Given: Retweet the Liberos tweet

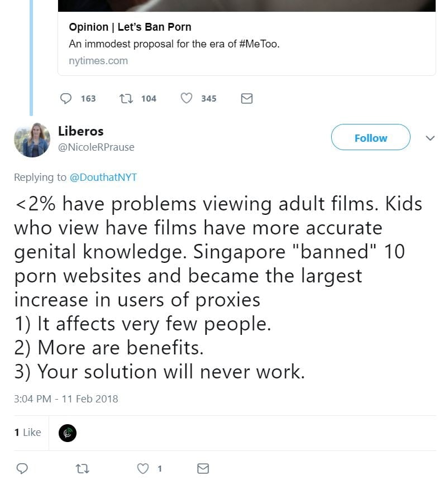Looking at the screenshot, I should [83, 468].
